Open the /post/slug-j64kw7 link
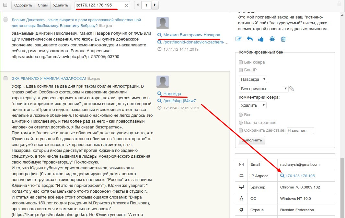This screenshot has height=218, width=345. point(179,101)
